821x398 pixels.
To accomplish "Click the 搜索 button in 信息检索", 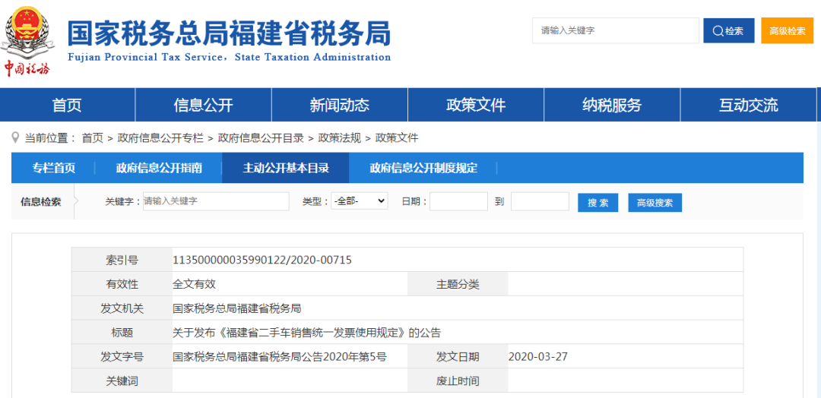I will pyautogui.click(x=598, y=203).
